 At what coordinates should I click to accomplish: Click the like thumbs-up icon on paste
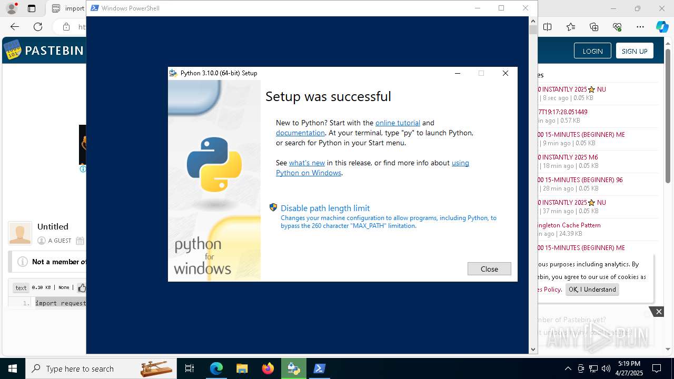pos(82,287)
